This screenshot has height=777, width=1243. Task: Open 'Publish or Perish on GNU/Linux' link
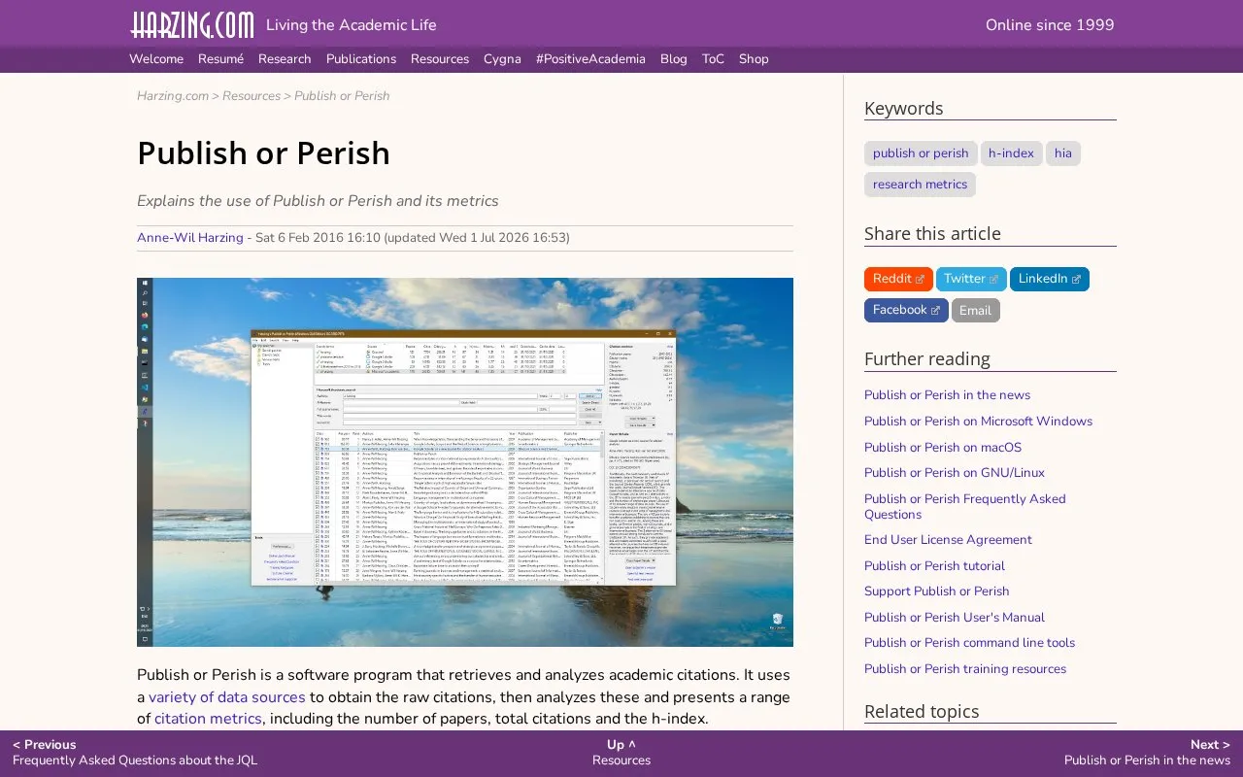tap(955, 473)
